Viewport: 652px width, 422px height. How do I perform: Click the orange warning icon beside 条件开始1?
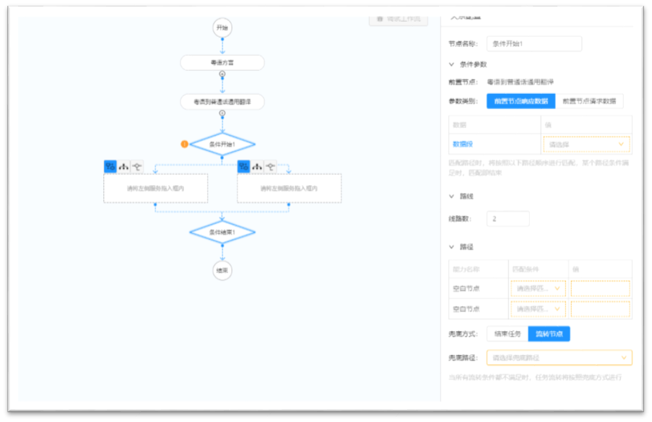pyautogui.click(x=184, y=144)
